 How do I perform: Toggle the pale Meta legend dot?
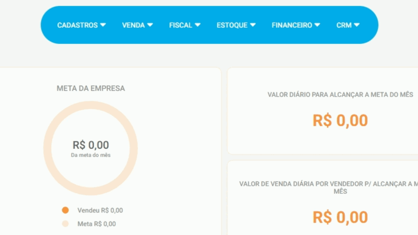(65, 224)
